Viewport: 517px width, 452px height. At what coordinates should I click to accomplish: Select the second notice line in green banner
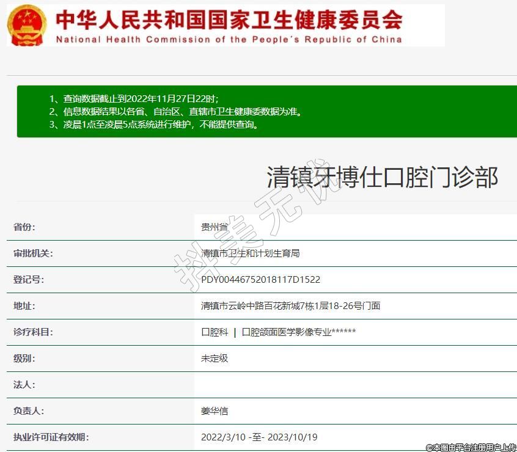coord(175,112)
